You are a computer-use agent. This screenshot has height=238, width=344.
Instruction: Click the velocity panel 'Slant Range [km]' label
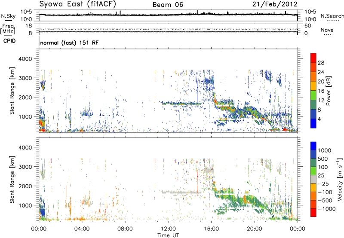coord(12,180)
